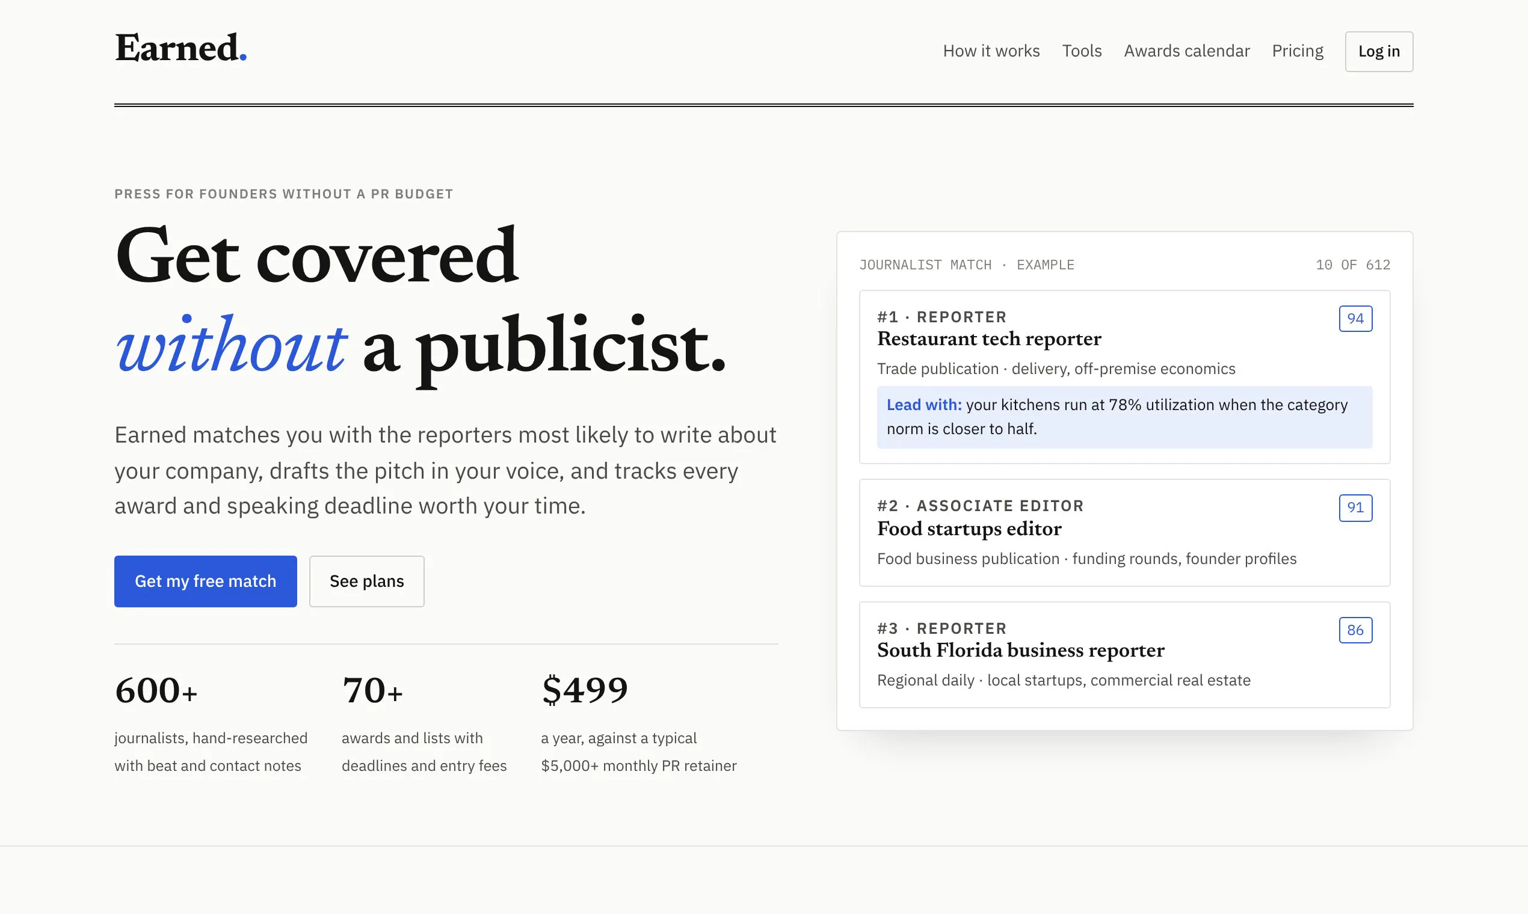The image size is (1528, 914).
Task: Click the 94 match score badge
Action: coord(1355,319)
